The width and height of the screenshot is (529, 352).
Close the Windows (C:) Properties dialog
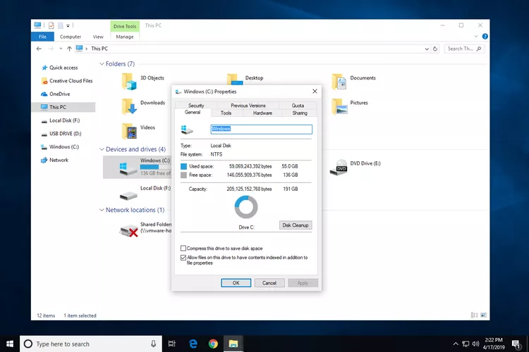coord(315,92)
